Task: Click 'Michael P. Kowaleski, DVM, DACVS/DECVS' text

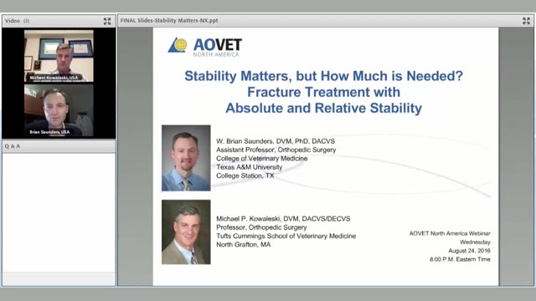Action: point(283,219)
